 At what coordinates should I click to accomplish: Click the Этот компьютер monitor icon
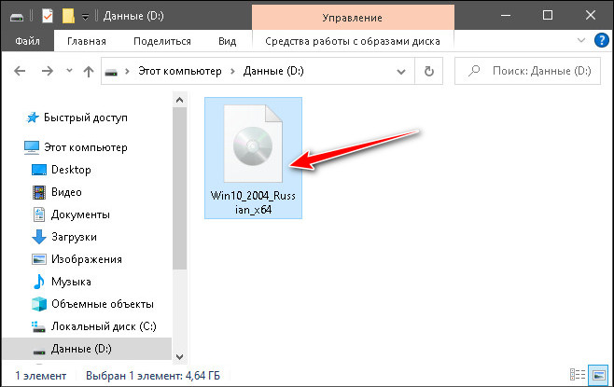tap(32, 147)
